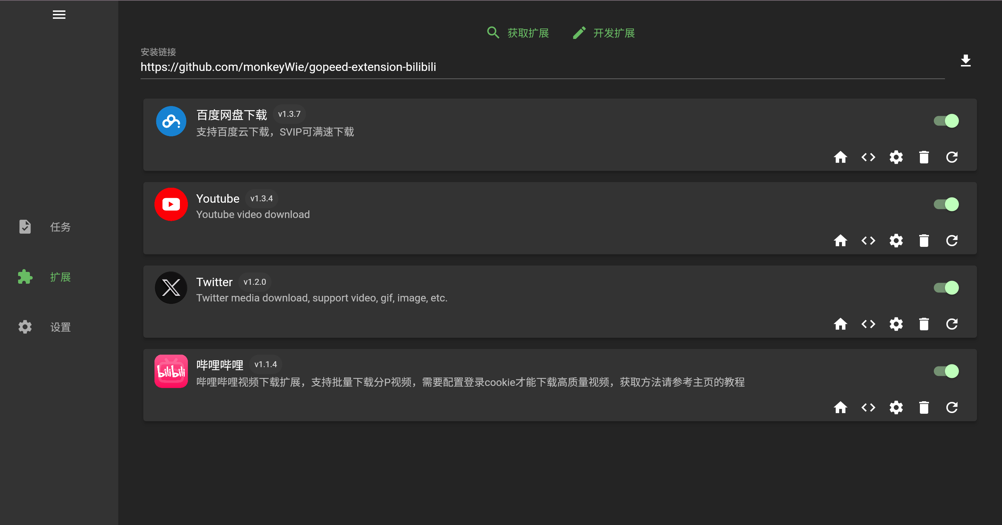
Task: Open the 哔哩哔哩 extension homepage
Action: 840,407
